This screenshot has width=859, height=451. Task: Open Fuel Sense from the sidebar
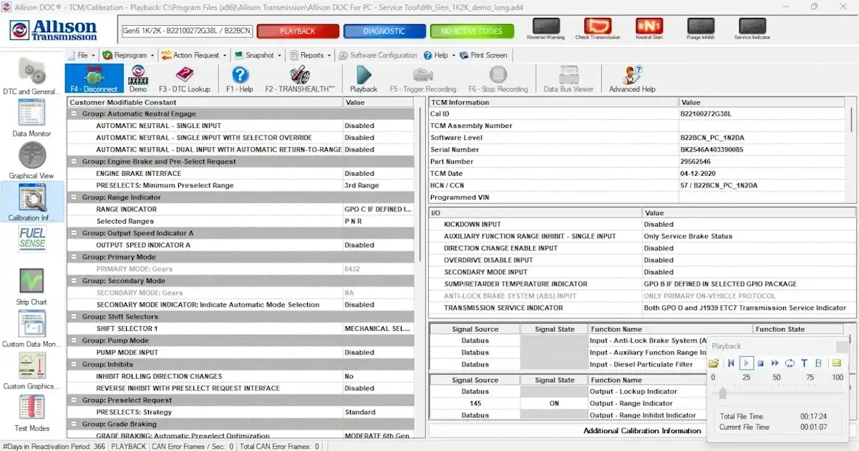pyautogui.click(x=32, y=239)
